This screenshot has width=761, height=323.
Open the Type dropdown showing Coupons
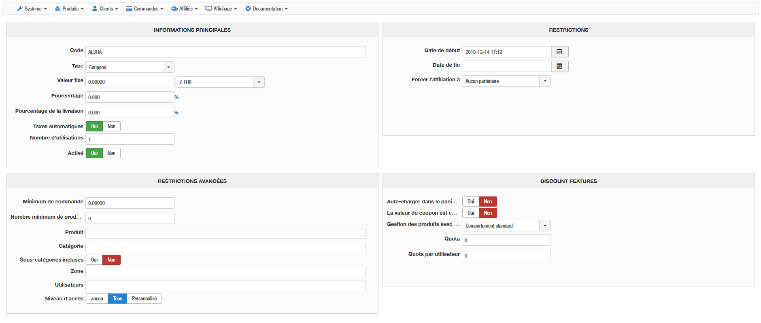tap(168, 67)
